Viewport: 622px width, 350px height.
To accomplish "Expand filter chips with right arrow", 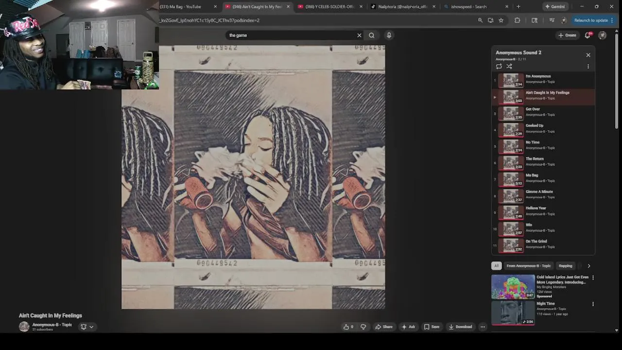I will [588, 266].
